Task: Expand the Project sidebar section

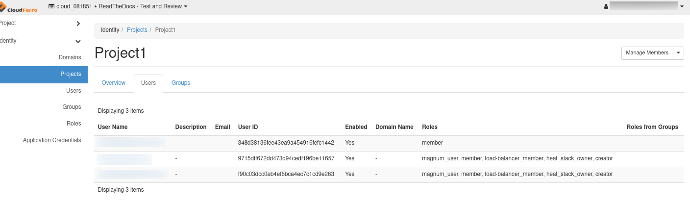Action: [x=41, y=23]
